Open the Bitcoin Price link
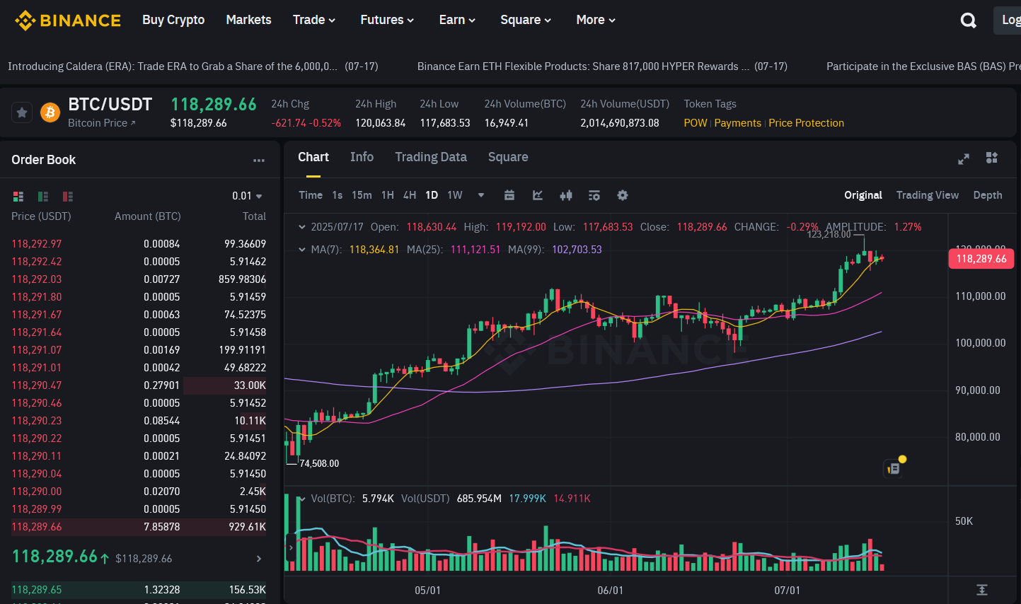The image size is (1021, 604). 101,123
